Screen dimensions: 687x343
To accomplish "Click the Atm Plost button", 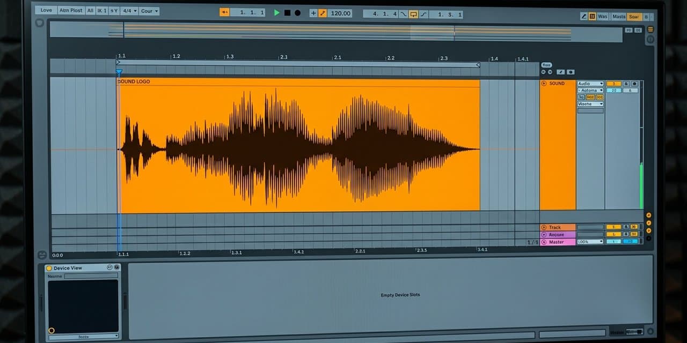I will click(71, 10).
